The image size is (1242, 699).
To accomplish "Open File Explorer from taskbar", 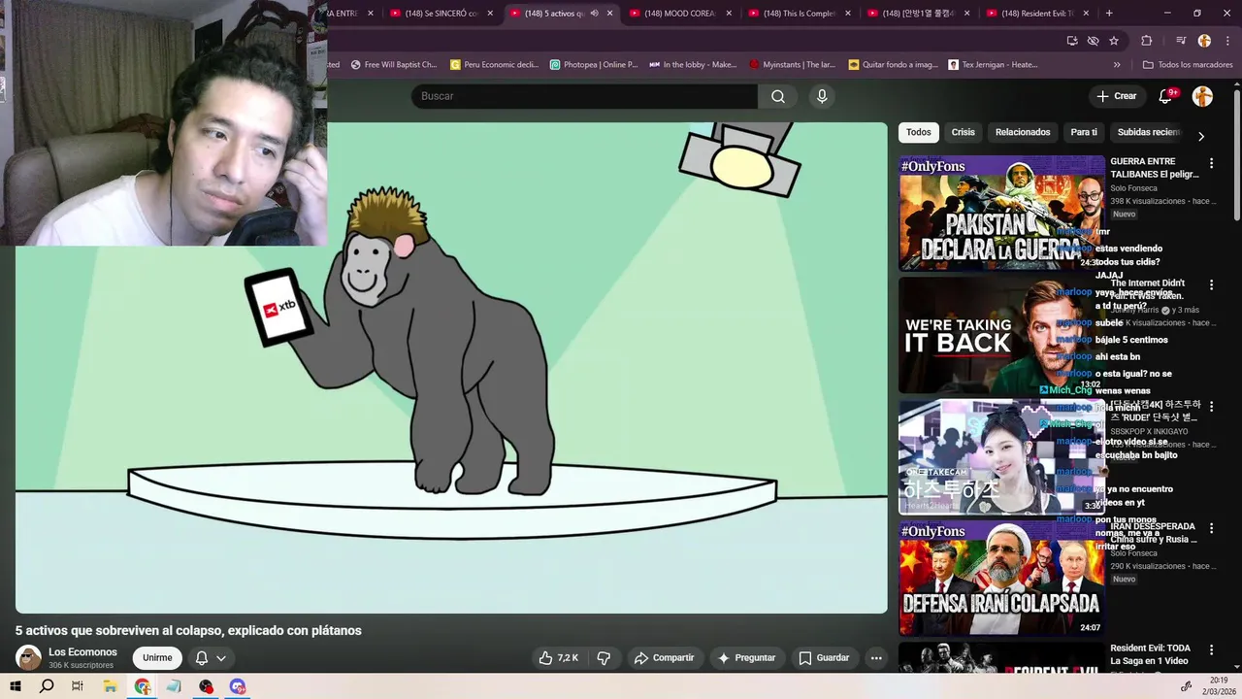I will (110, 686).
